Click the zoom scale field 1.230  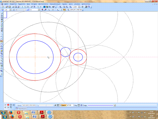[75, 7]
